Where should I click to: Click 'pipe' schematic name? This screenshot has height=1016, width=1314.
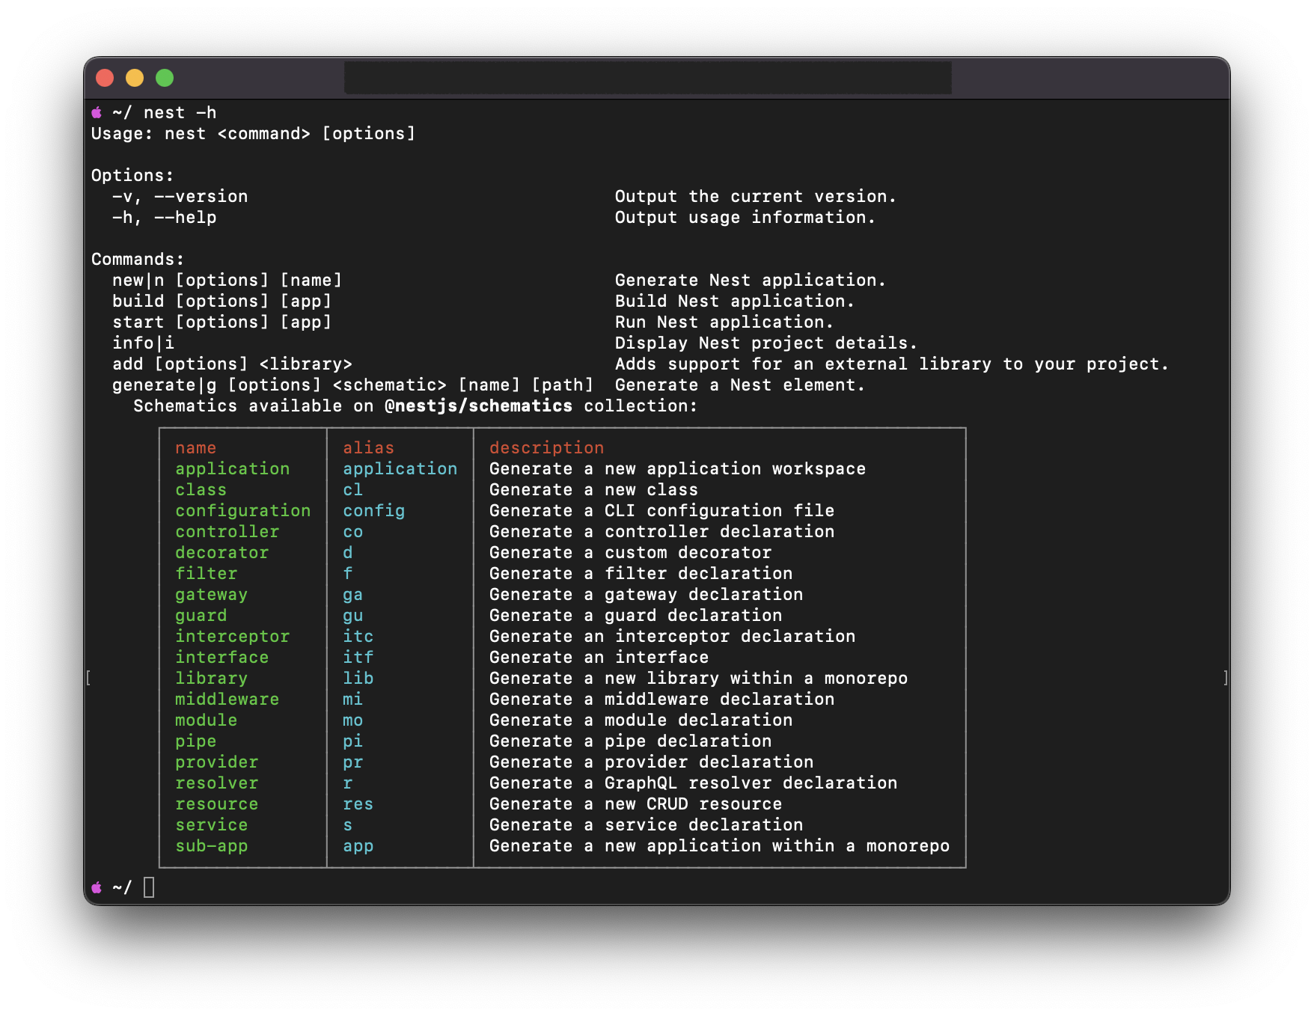(196, 741)
